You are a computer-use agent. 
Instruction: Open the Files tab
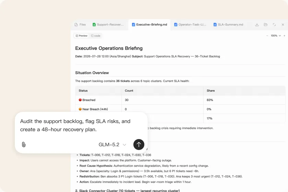(80, 25)
